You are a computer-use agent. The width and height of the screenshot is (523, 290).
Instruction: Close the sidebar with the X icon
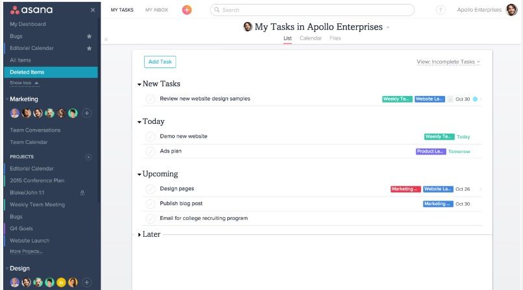(92, 10)
